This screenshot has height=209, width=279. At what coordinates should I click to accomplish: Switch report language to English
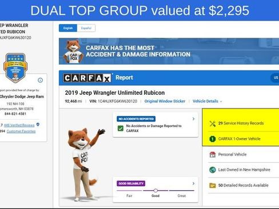68,28
